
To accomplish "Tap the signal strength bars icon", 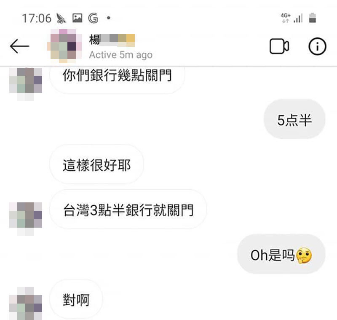I will pyautogui.click(x=298, y=18).
